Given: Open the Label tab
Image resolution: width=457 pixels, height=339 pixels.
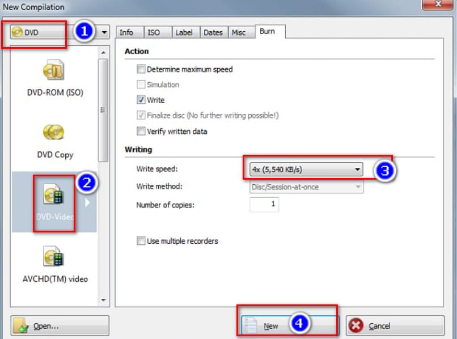Looking at the screenshot, I should (184, 32).
